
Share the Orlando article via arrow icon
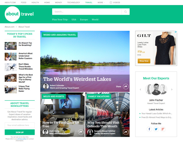[126, 132]
